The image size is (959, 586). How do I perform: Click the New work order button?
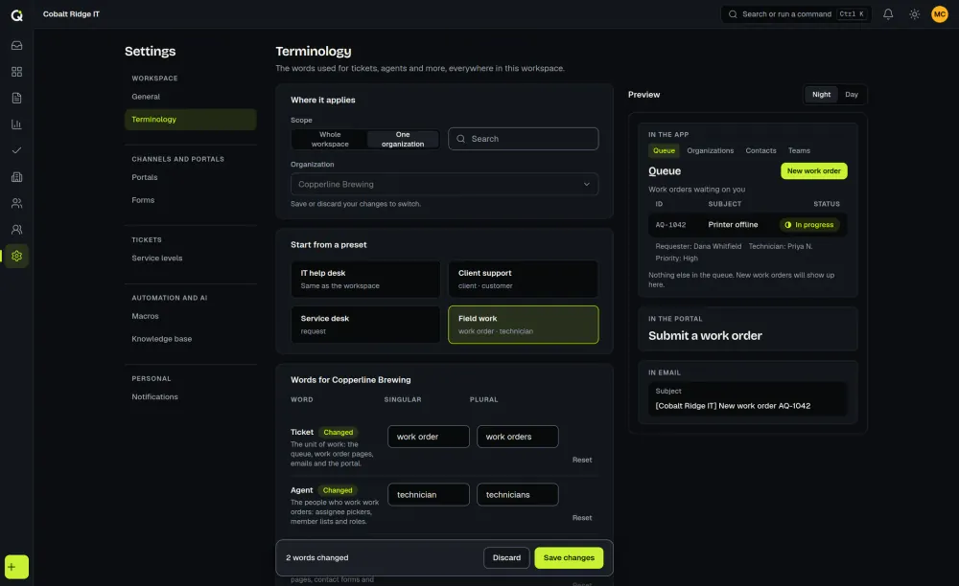813,170
